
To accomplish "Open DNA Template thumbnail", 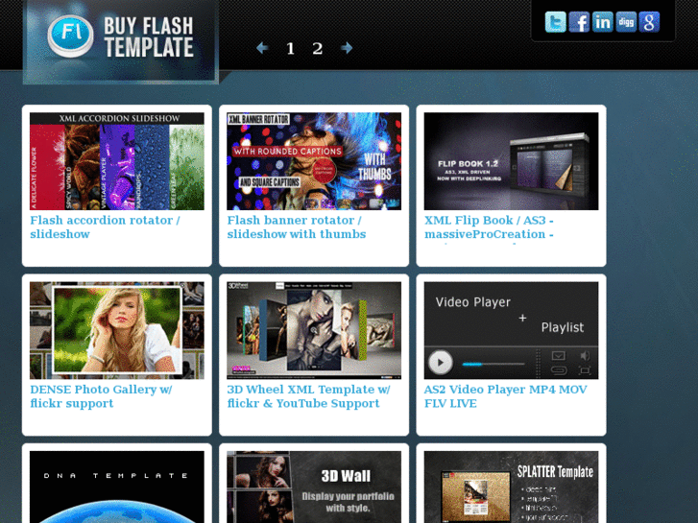I will 117,487.
